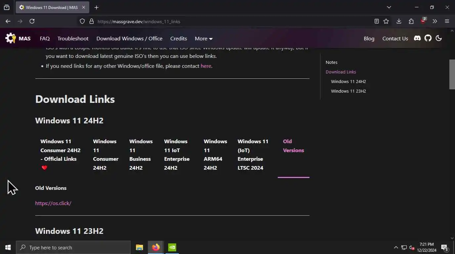Click the muted volume tray icon
This screenshot has height=254, width=455.
pyautogui.click(x=412, y=247)
